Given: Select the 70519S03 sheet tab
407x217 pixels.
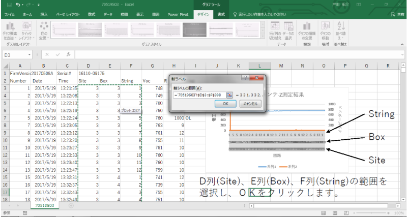Looking at the screenshot, I should click(x=46, y=207).
